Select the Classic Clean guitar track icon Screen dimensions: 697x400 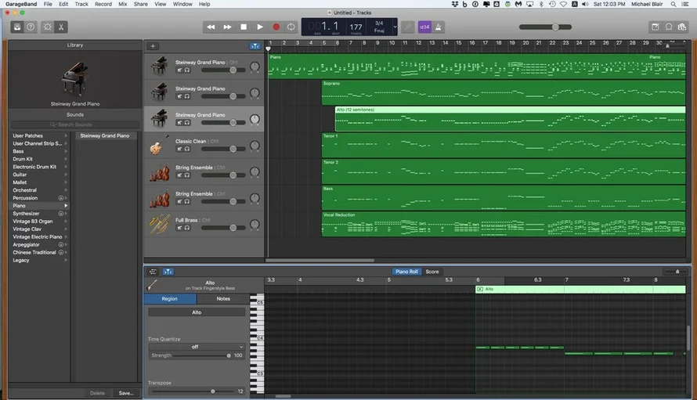point(159,146)
